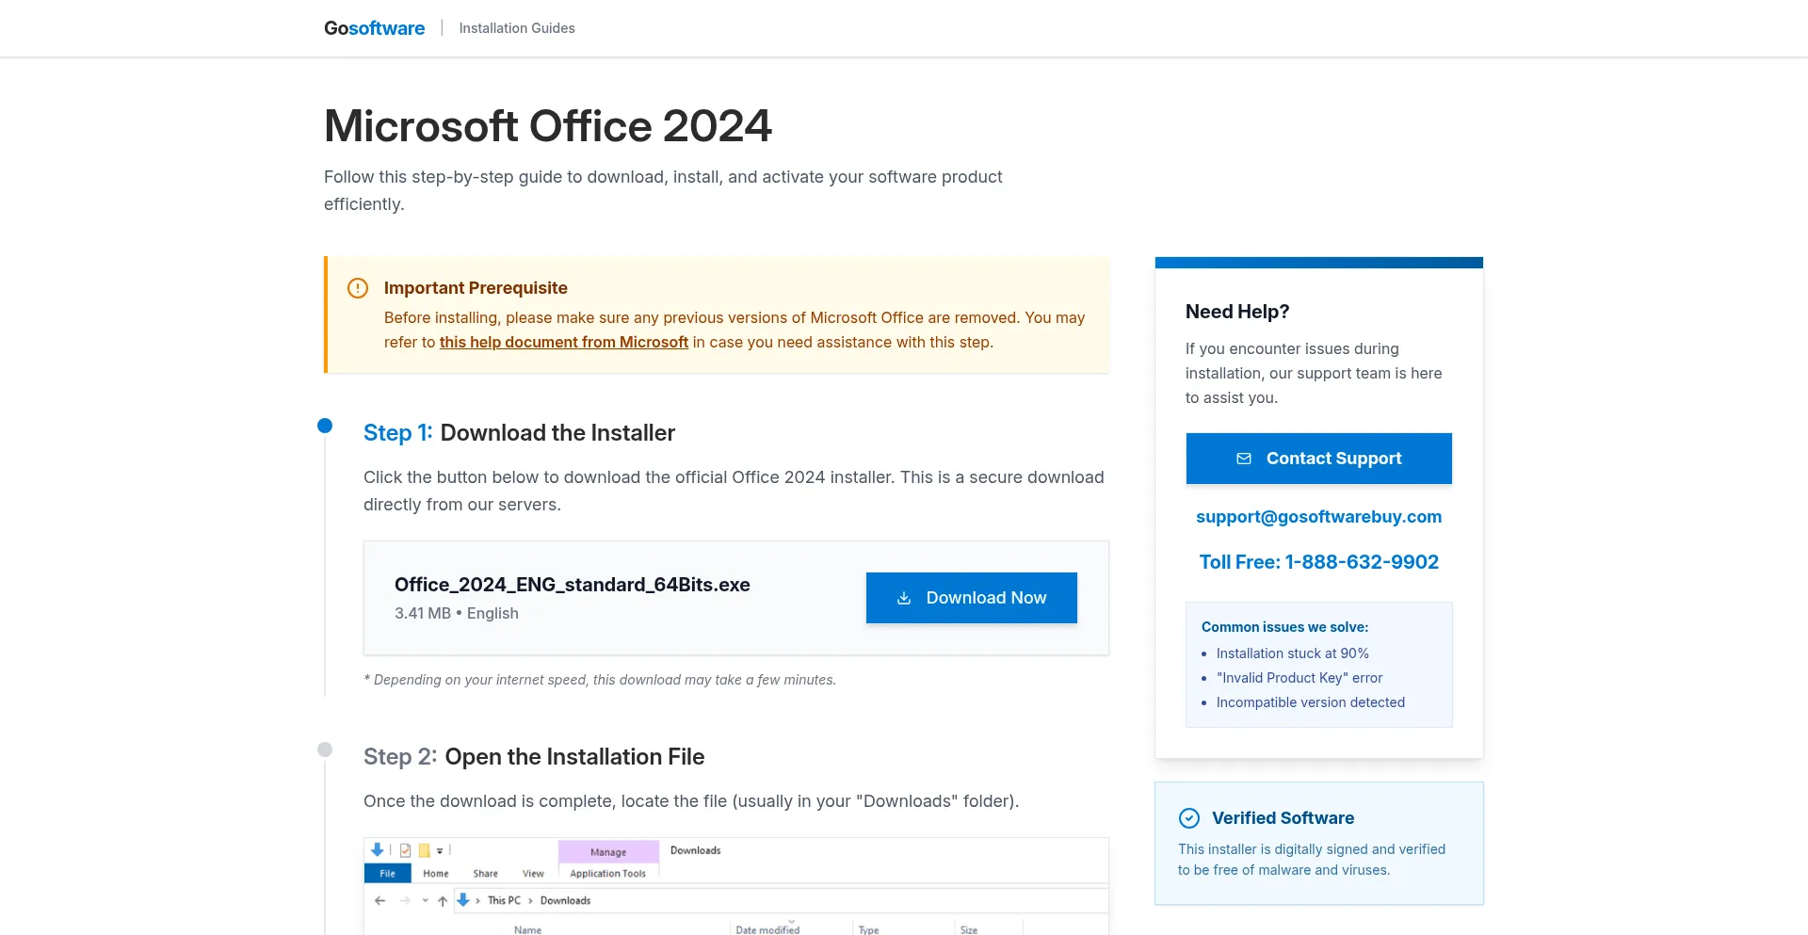1808x935 pixels.
Task: Switch to the Application Tools tab
Action: click(607, 873)
